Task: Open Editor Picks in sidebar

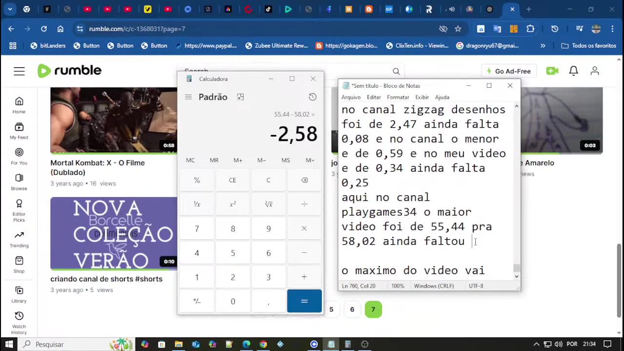Action: [x=19, y=211]
